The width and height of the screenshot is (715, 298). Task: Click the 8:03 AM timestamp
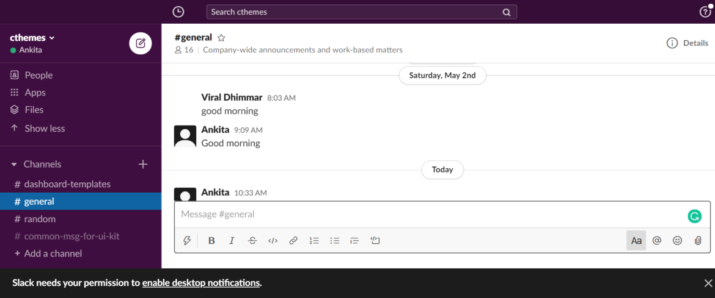(x=281, y=98)
